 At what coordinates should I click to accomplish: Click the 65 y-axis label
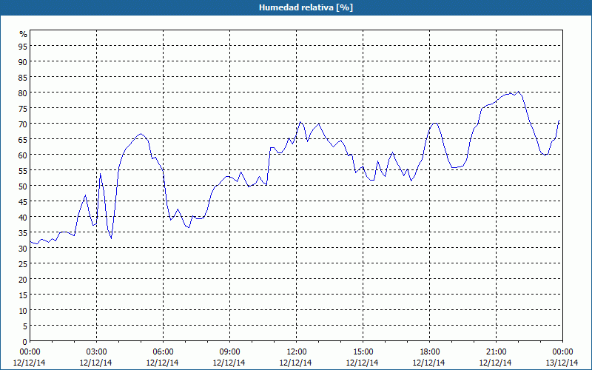[23, 139]
